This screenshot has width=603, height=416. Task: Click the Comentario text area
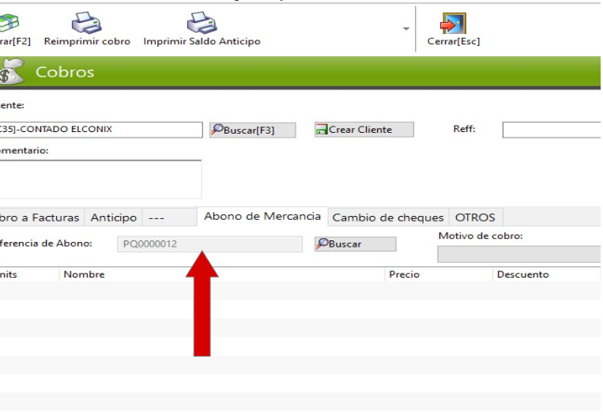pos(100,180)
